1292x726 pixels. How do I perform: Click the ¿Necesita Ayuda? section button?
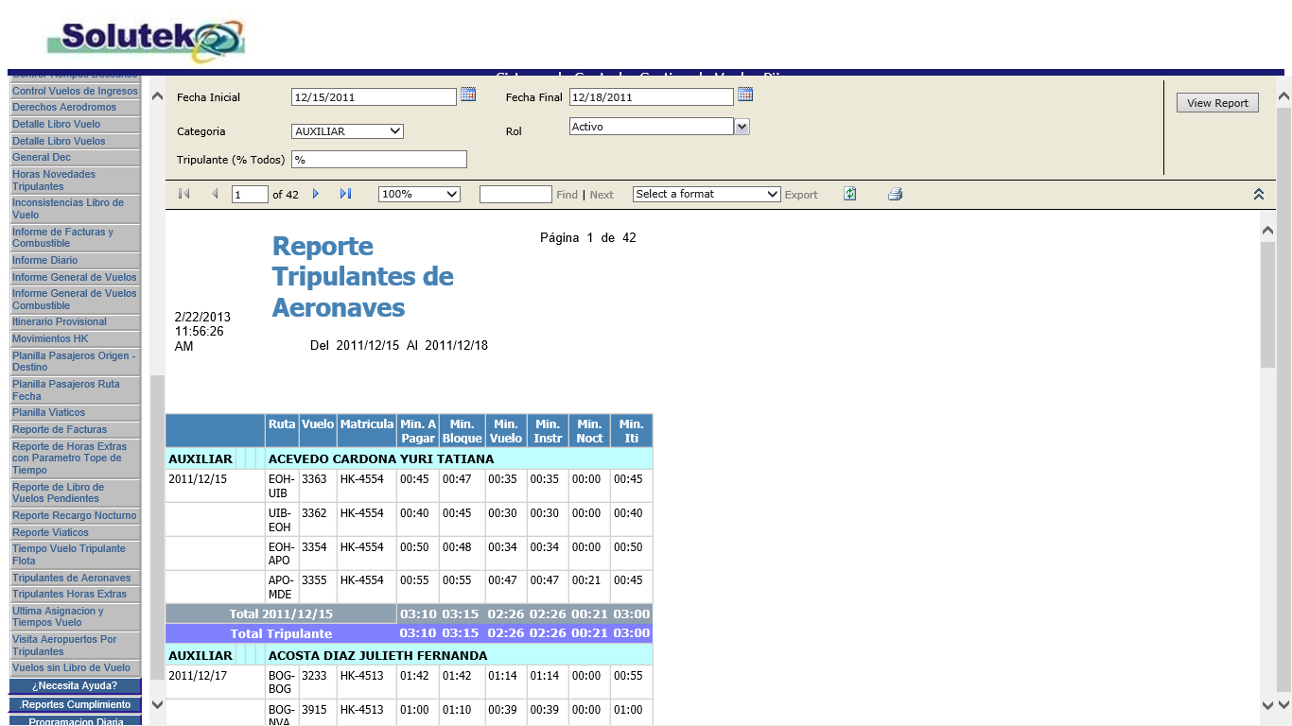pos(75,685)
